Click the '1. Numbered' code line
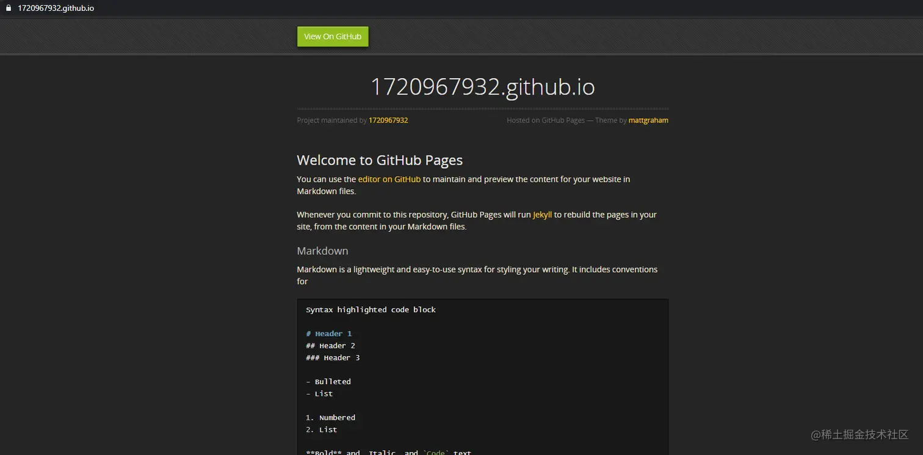This screenshot has width=923, height=455. 330,418
